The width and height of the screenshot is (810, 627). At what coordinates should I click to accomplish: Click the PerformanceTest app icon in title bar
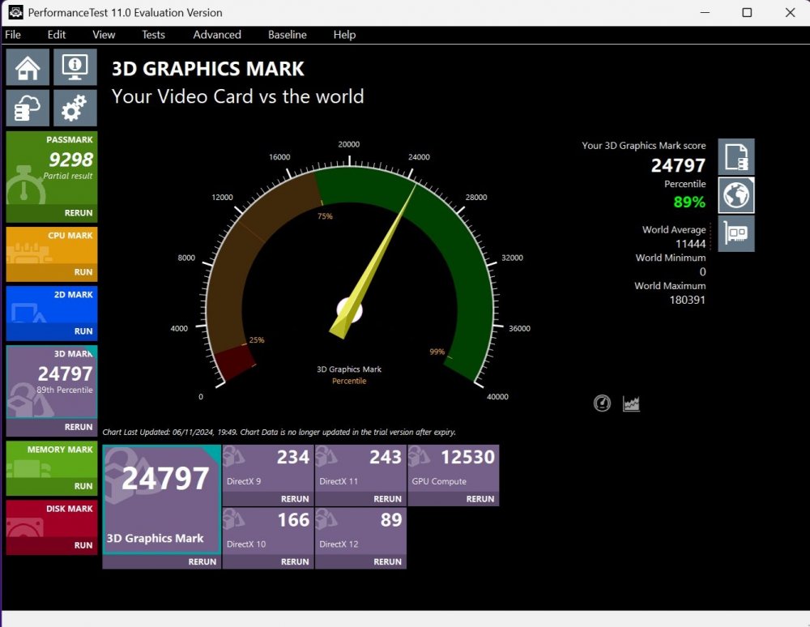point(15,12)
